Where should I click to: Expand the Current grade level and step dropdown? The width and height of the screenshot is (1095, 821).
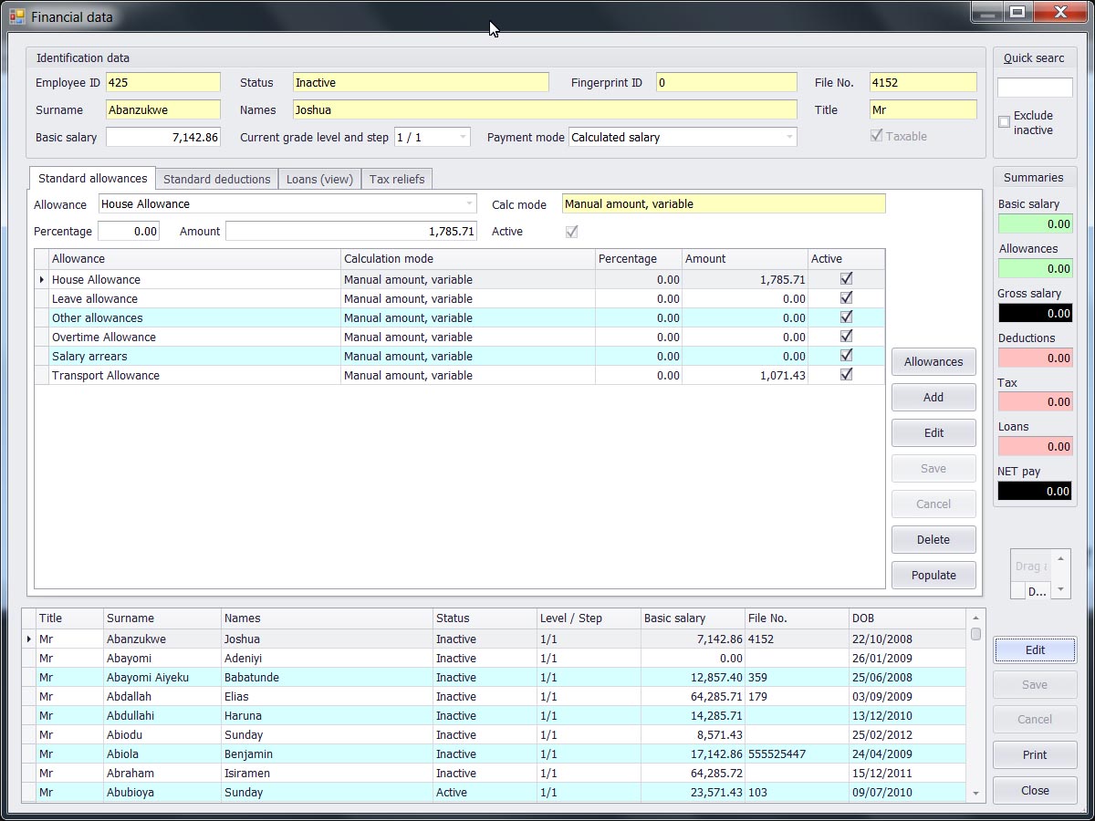coord(463,137)
